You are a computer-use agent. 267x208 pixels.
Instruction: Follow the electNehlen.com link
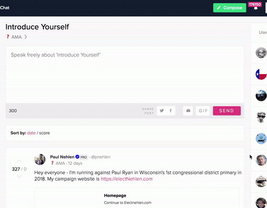pos(126,179)
